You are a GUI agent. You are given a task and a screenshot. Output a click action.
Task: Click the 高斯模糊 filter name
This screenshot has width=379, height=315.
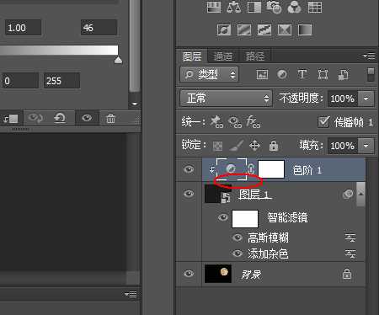pyautogui.click(x=268, y=238)
